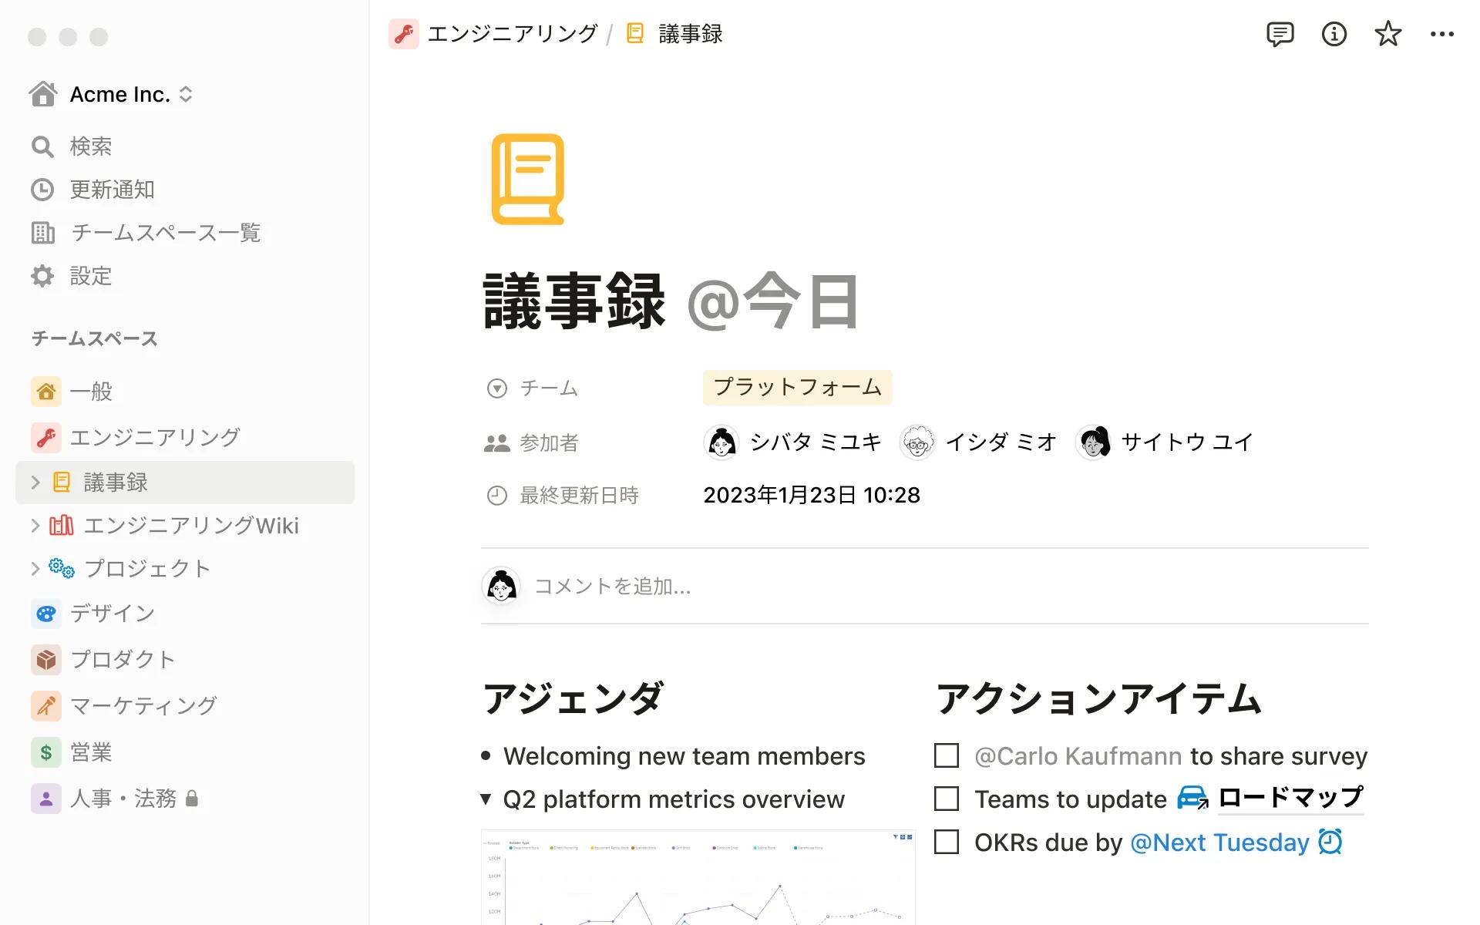Tick the OKRs due checkbox
1480x925 pixels.
pos(947,842)
